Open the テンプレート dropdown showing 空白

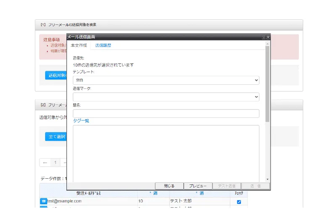tap(166, 80)
